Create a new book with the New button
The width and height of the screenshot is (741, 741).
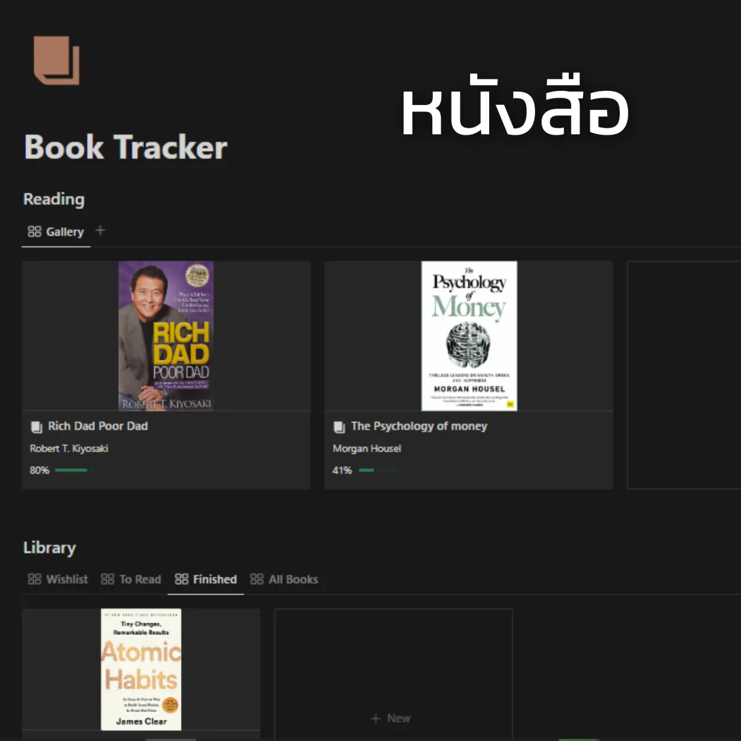[x=390, y=718]
